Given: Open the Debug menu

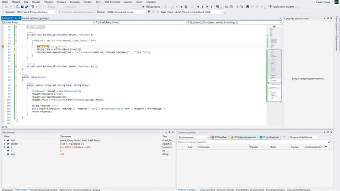Looking at the screenshot, I should [x=61, y=2].
